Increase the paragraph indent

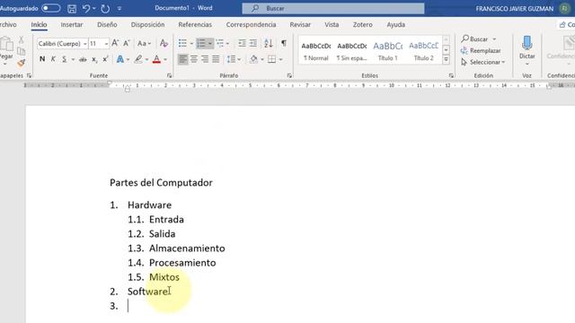253,43
